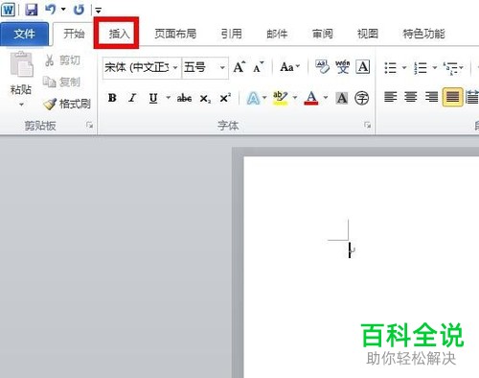Open the 邮件 (Mailings) tab
This screenshot has width=479, height=378.
click(277, 34)
